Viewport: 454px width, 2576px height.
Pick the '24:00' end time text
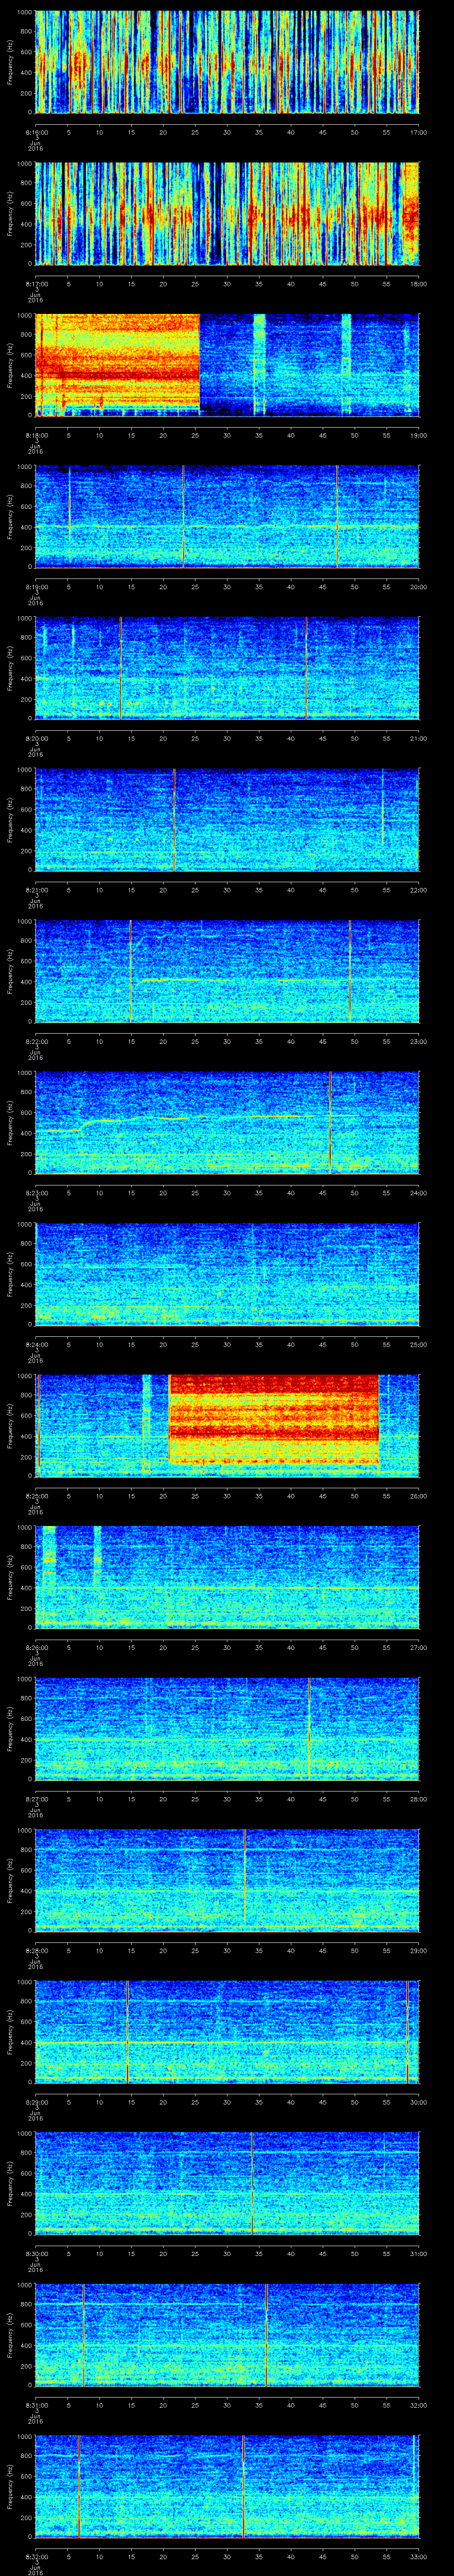point(418,1193)
